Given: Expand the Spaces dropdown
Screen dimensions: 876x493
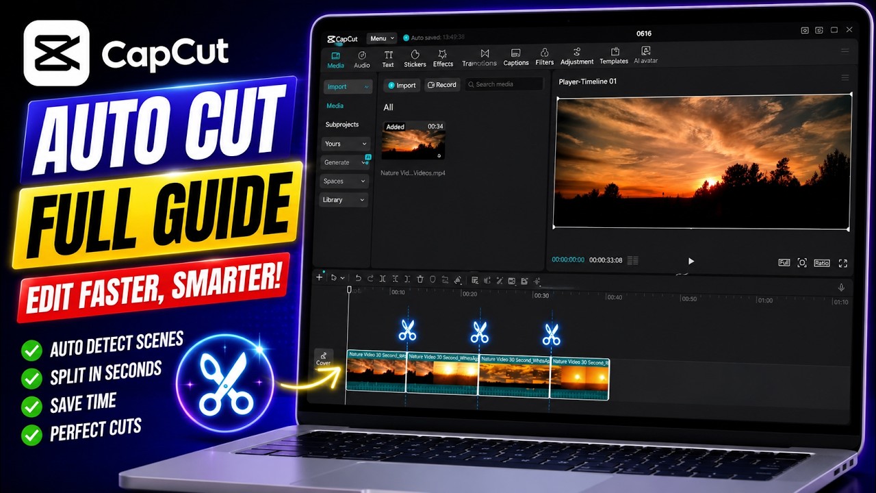Looking at the screenshot, I should pos(346,181).
